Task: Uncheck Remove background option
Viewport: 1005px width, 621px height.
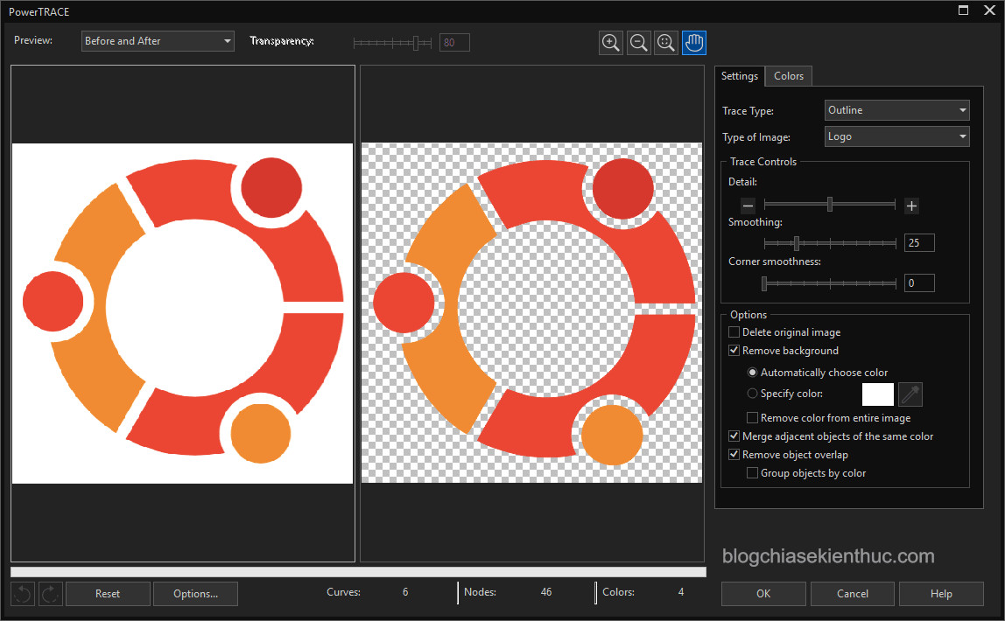Action: (734, 351)
